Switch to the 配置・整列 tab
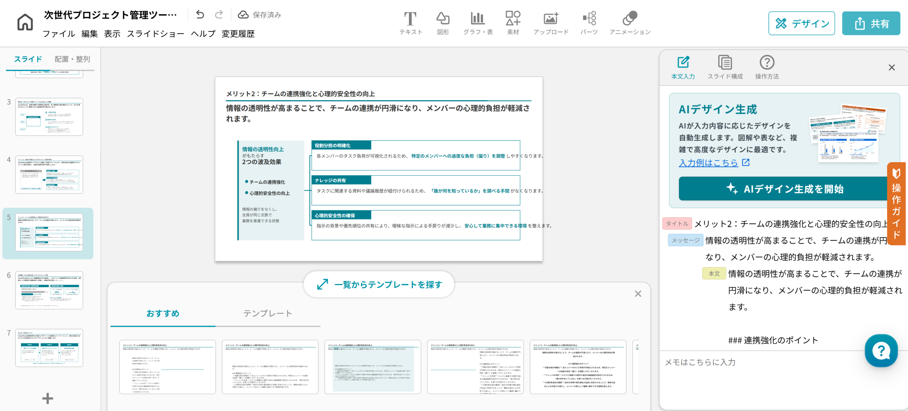This screenshot has width=908, height=411. (72, 59)
